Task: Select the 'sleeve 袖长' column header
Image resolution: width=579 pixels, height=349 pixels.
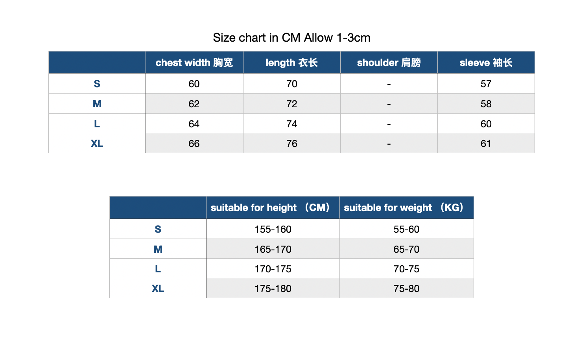Action: tap(486, 62)
